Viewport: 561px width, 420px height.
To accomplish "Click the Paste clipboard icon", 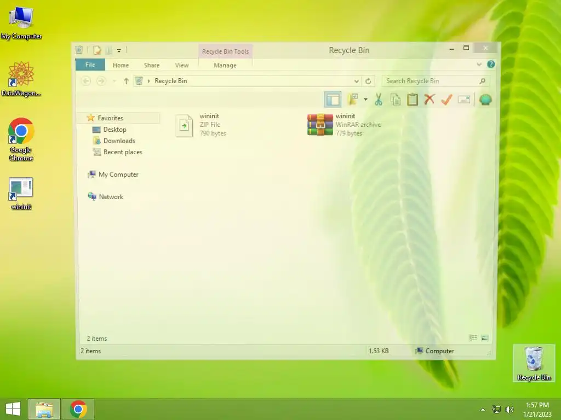I will pos(412,100).
